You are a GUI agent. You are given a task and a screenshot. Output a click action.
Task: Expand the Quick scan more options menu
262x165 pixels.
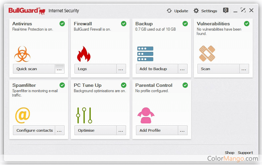60,69
